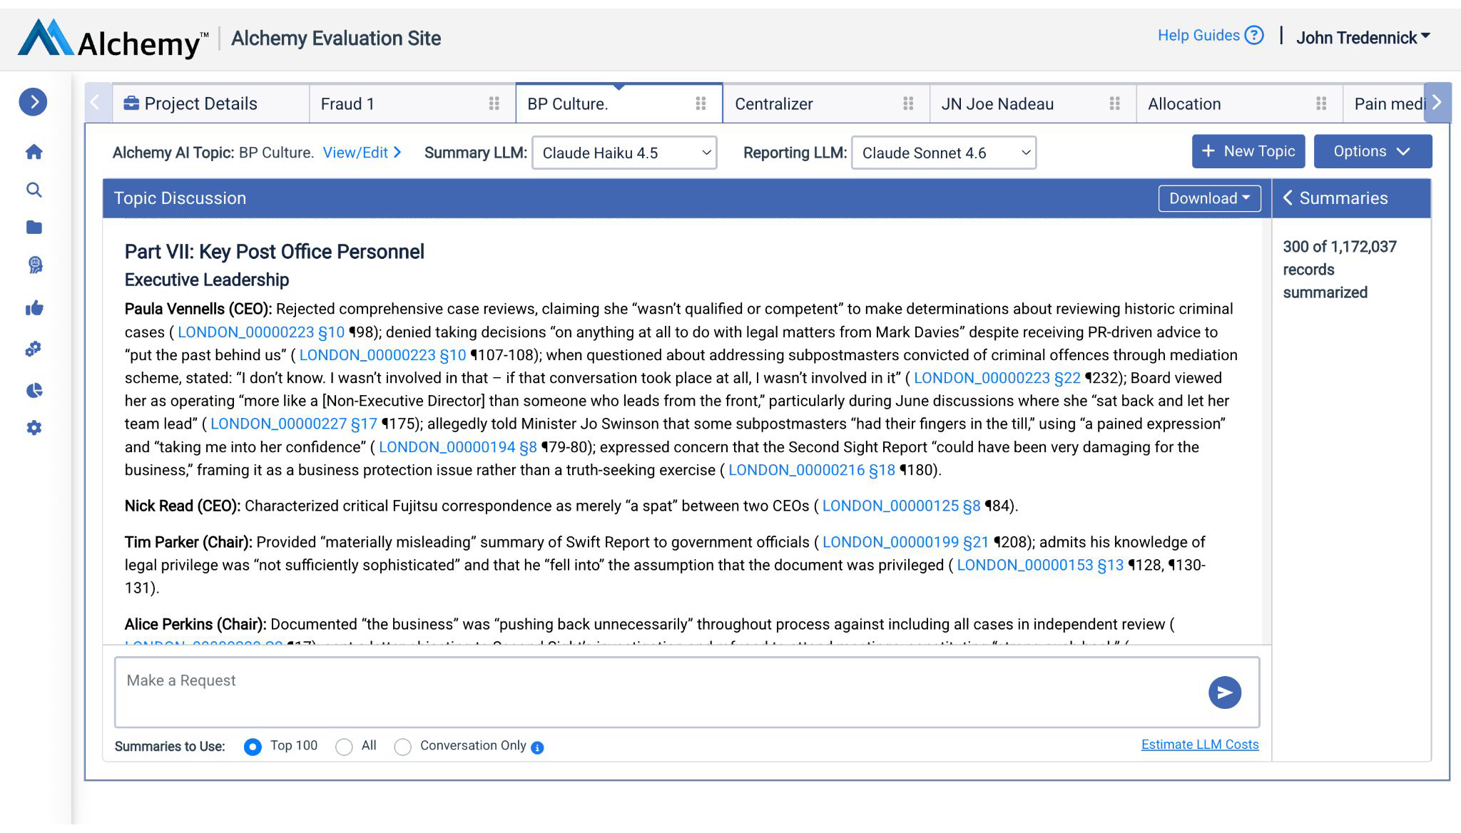Image resolution: width=1461 pixels, height=833 pixels.
Task: Expand the Download dropdown button
Action: [x=1209, y=198]
